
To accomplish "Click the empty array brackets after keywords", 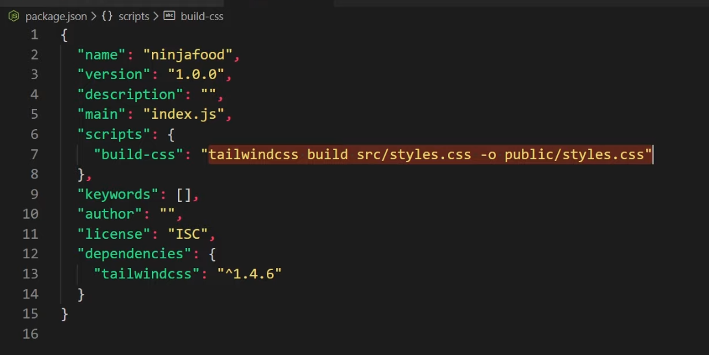I will click(x=184, y=195).
